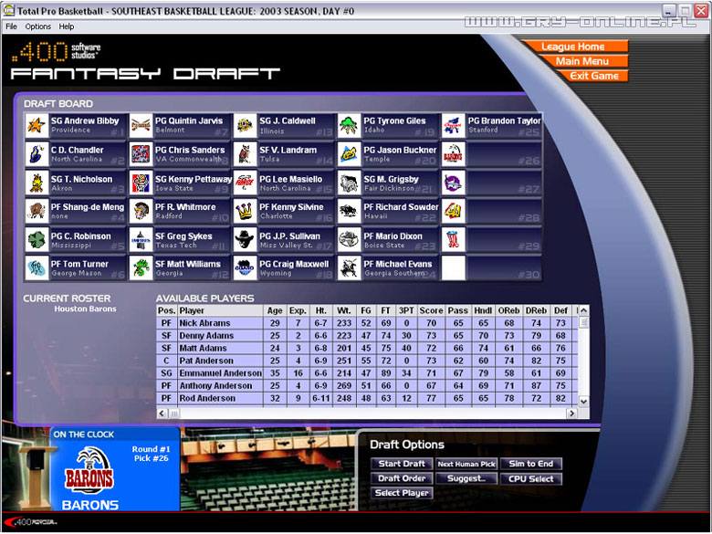Click team logo beside PF Mario Dixon
712x534 pixels.
[x=350, y=240]
